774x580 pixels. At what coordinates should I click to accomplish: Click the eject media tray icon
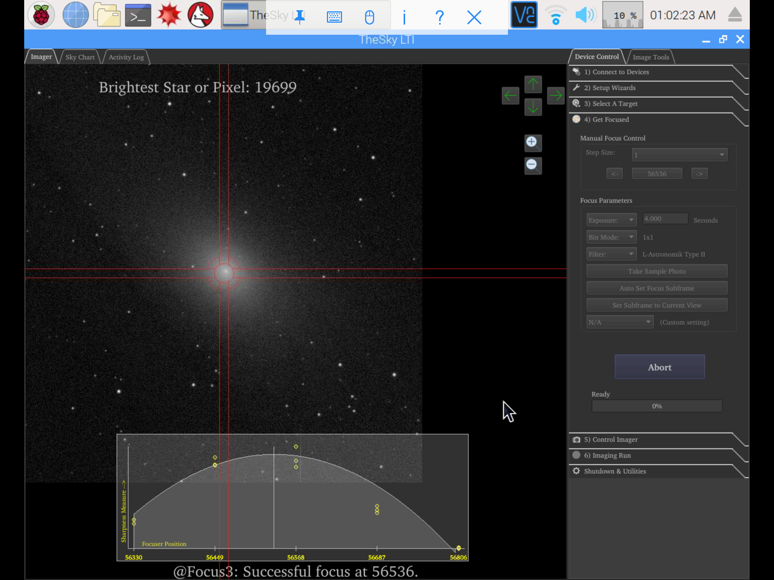[735, 15]
